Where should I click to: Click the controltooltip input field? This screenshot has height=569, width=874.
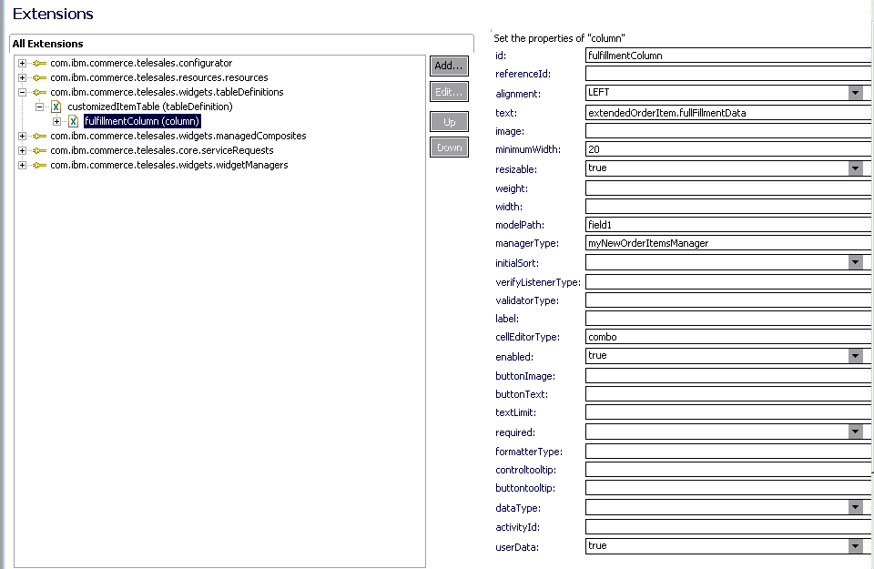click(728, 470)
